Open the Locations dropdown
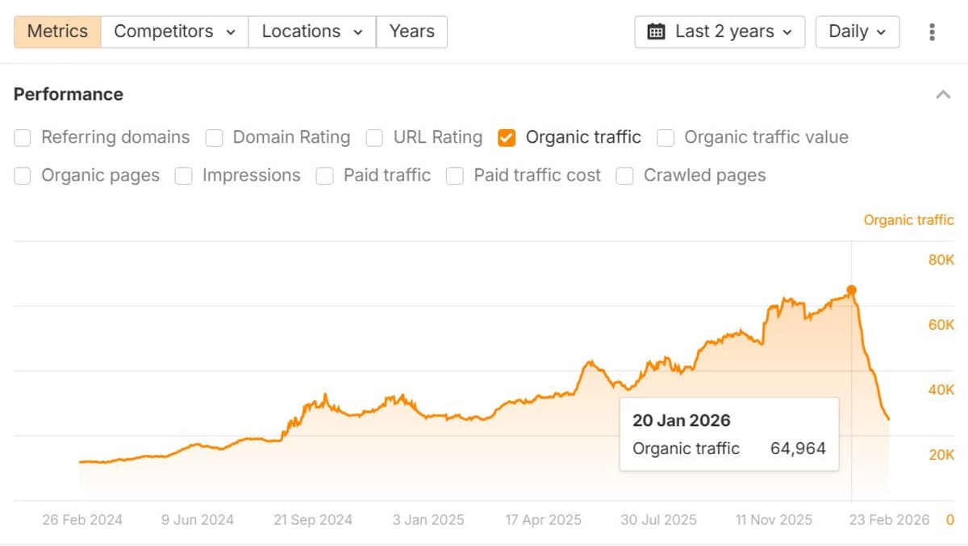 311,31
